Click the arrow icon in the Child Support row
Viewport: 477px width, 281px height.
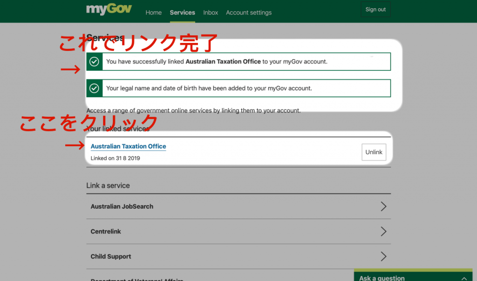tap(383, 256)
